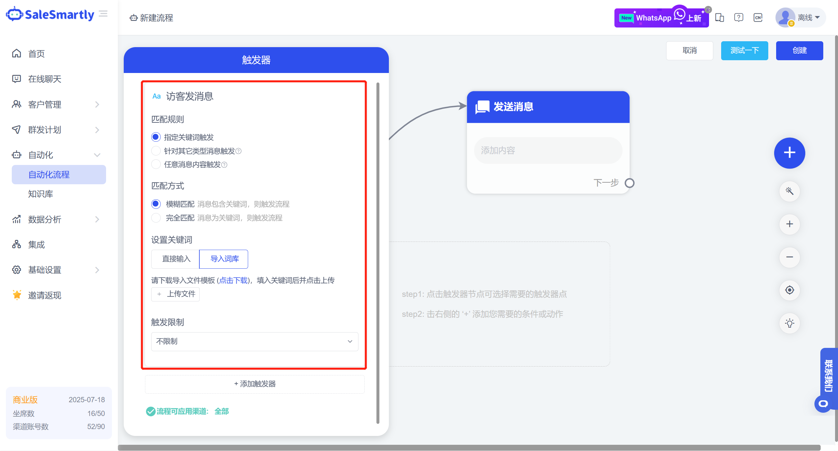Image resolution: width=838 pixels, height=451 pixels.
Task: Zoom out the canvas with minus icon
Action: [789, 257]
